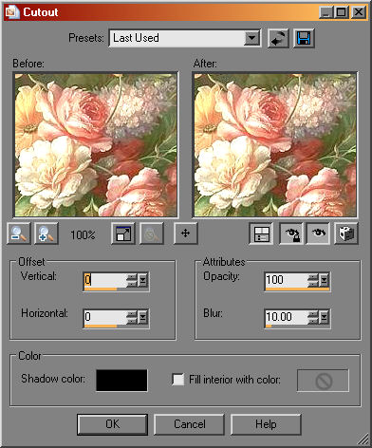
Task: Open the Vertical offset slider dropdown
Action: pos(143,280)
